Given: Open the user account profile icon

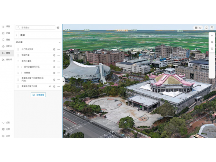Looking at the screenshot, I should point(212,28).
